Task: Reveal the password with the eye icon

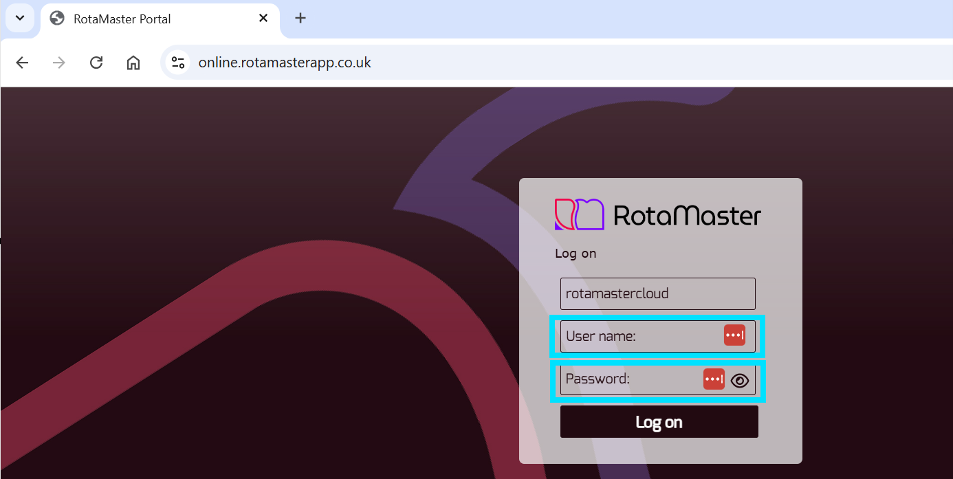Action: pos(740,379)
